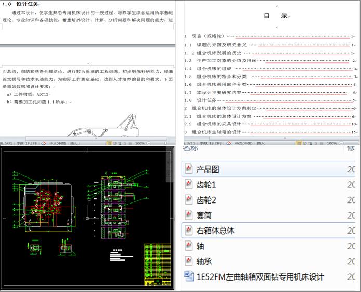Click TOC entry 1.2 组合机床发展的历史
The image size is (361, 292).
tap(270, 53)
